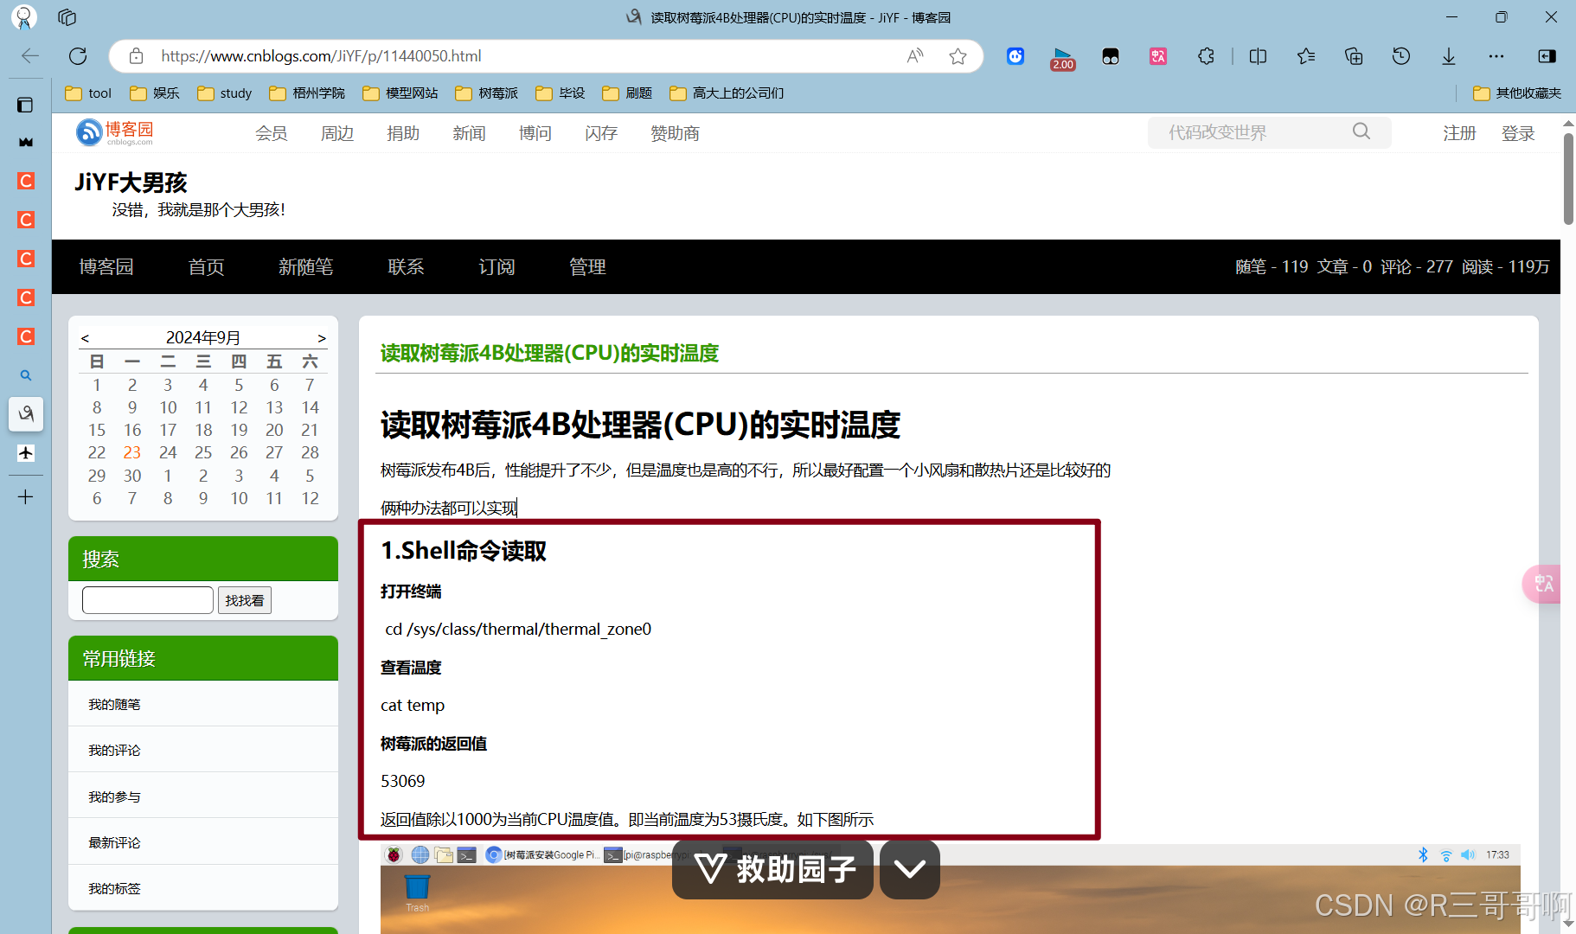Collapse the 救助园子 banner with chevron
1576x934 pixels.
pos(910,869)
